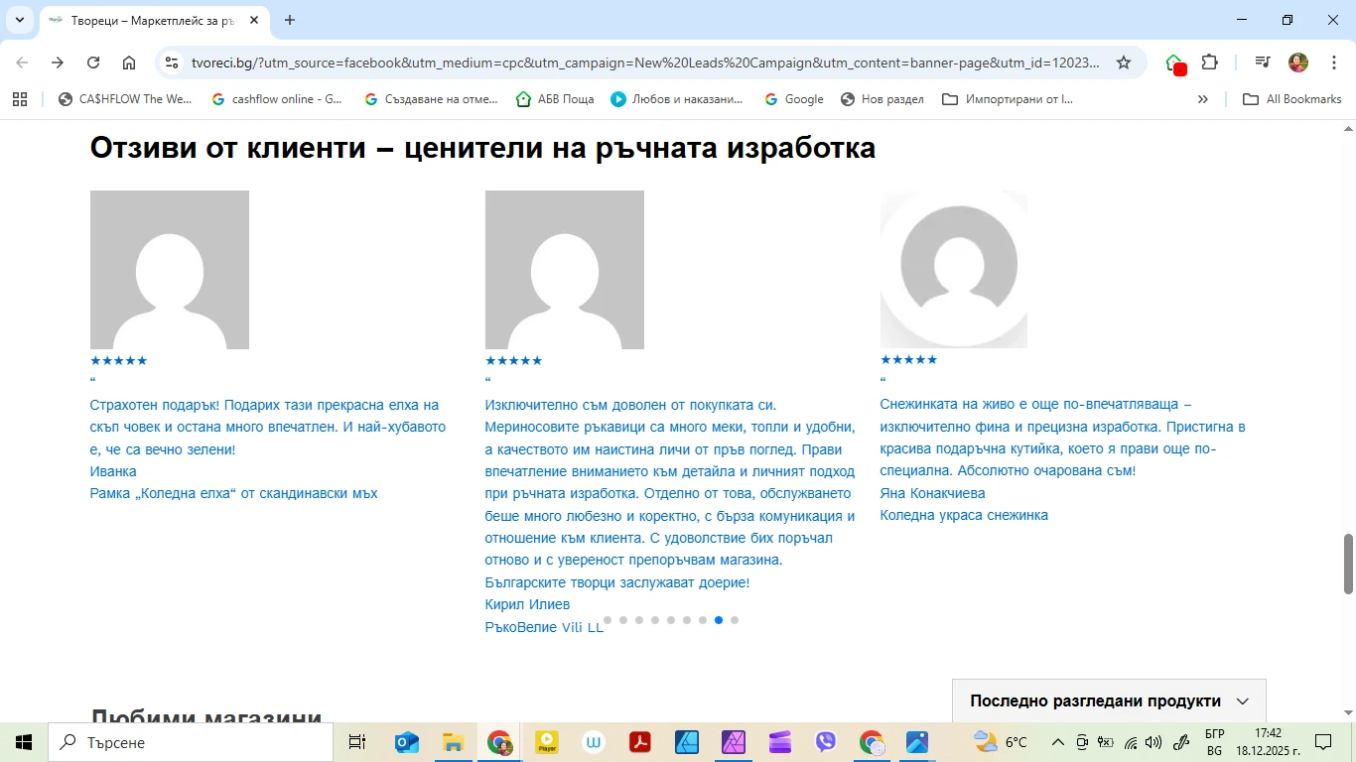Open the Extensions puzzle icon

pos(1209,63)
